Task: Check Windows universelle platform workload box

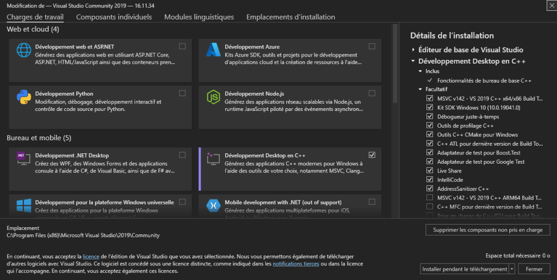Action: point(182,202)
